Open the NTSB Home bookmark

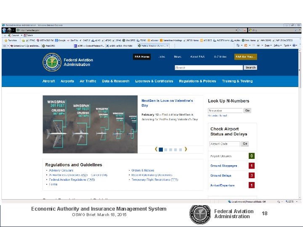coord(191,40)
